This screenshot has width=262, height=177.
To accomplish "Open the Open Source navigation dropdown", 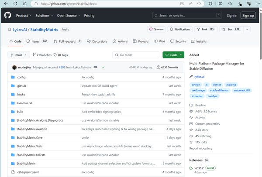I will point(69,16).
